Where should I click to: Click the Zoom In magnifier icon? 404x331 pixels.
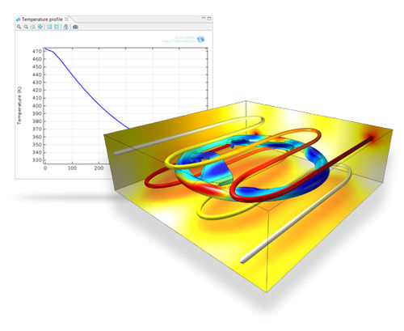tap(19, 27)
